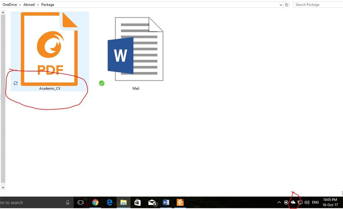Focus the Search Package input field
This screenshot has width=343, height=209.
coord(318,5)
